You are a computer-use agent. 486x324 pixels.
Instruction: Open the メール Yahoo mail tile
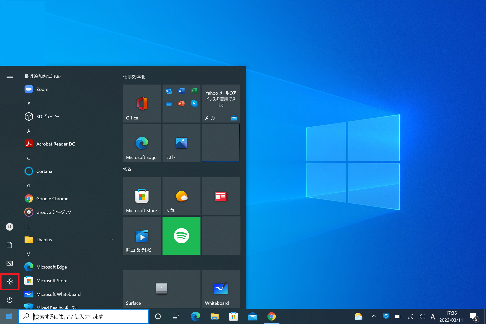(221, 104)
